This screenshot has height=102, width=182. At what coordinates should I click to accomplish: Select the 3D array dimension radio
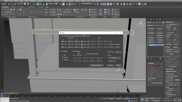73,61
